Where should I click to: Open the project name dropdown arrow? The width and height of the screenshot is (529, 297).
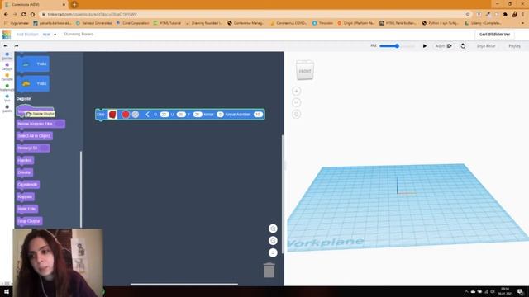(x=55, y=35)
